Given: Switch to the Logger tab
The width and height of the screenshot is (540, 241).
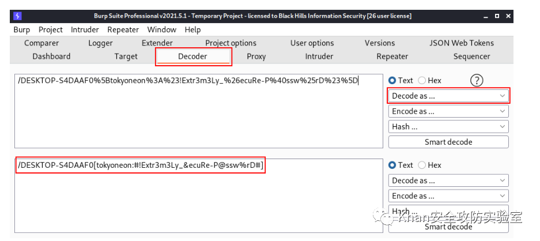Looking at the screenshot, I should tap(100, 43).
